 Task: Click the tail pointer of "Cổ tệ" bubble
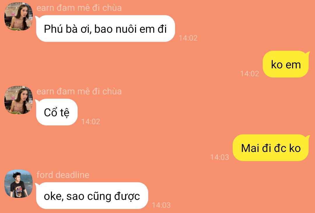coord(37,101)
